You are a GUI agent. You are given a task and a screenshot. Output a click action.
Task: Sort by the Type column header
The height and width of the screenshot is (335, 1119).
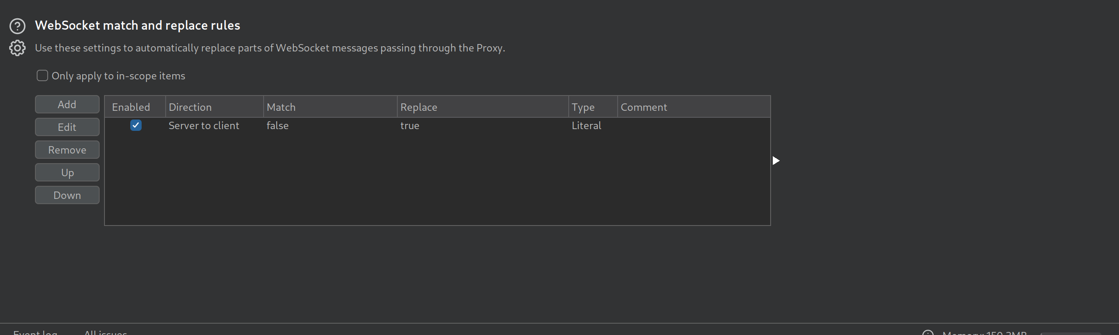pyautogui.click(x=583, y=107)
